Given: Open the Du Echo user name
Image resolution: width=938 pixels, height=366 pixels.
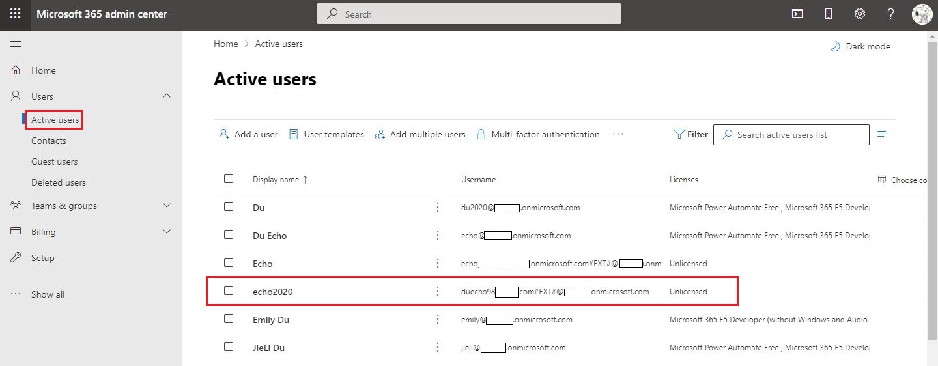Looking at the screenshot, I should pyautogui.click(x=270, y=236).
